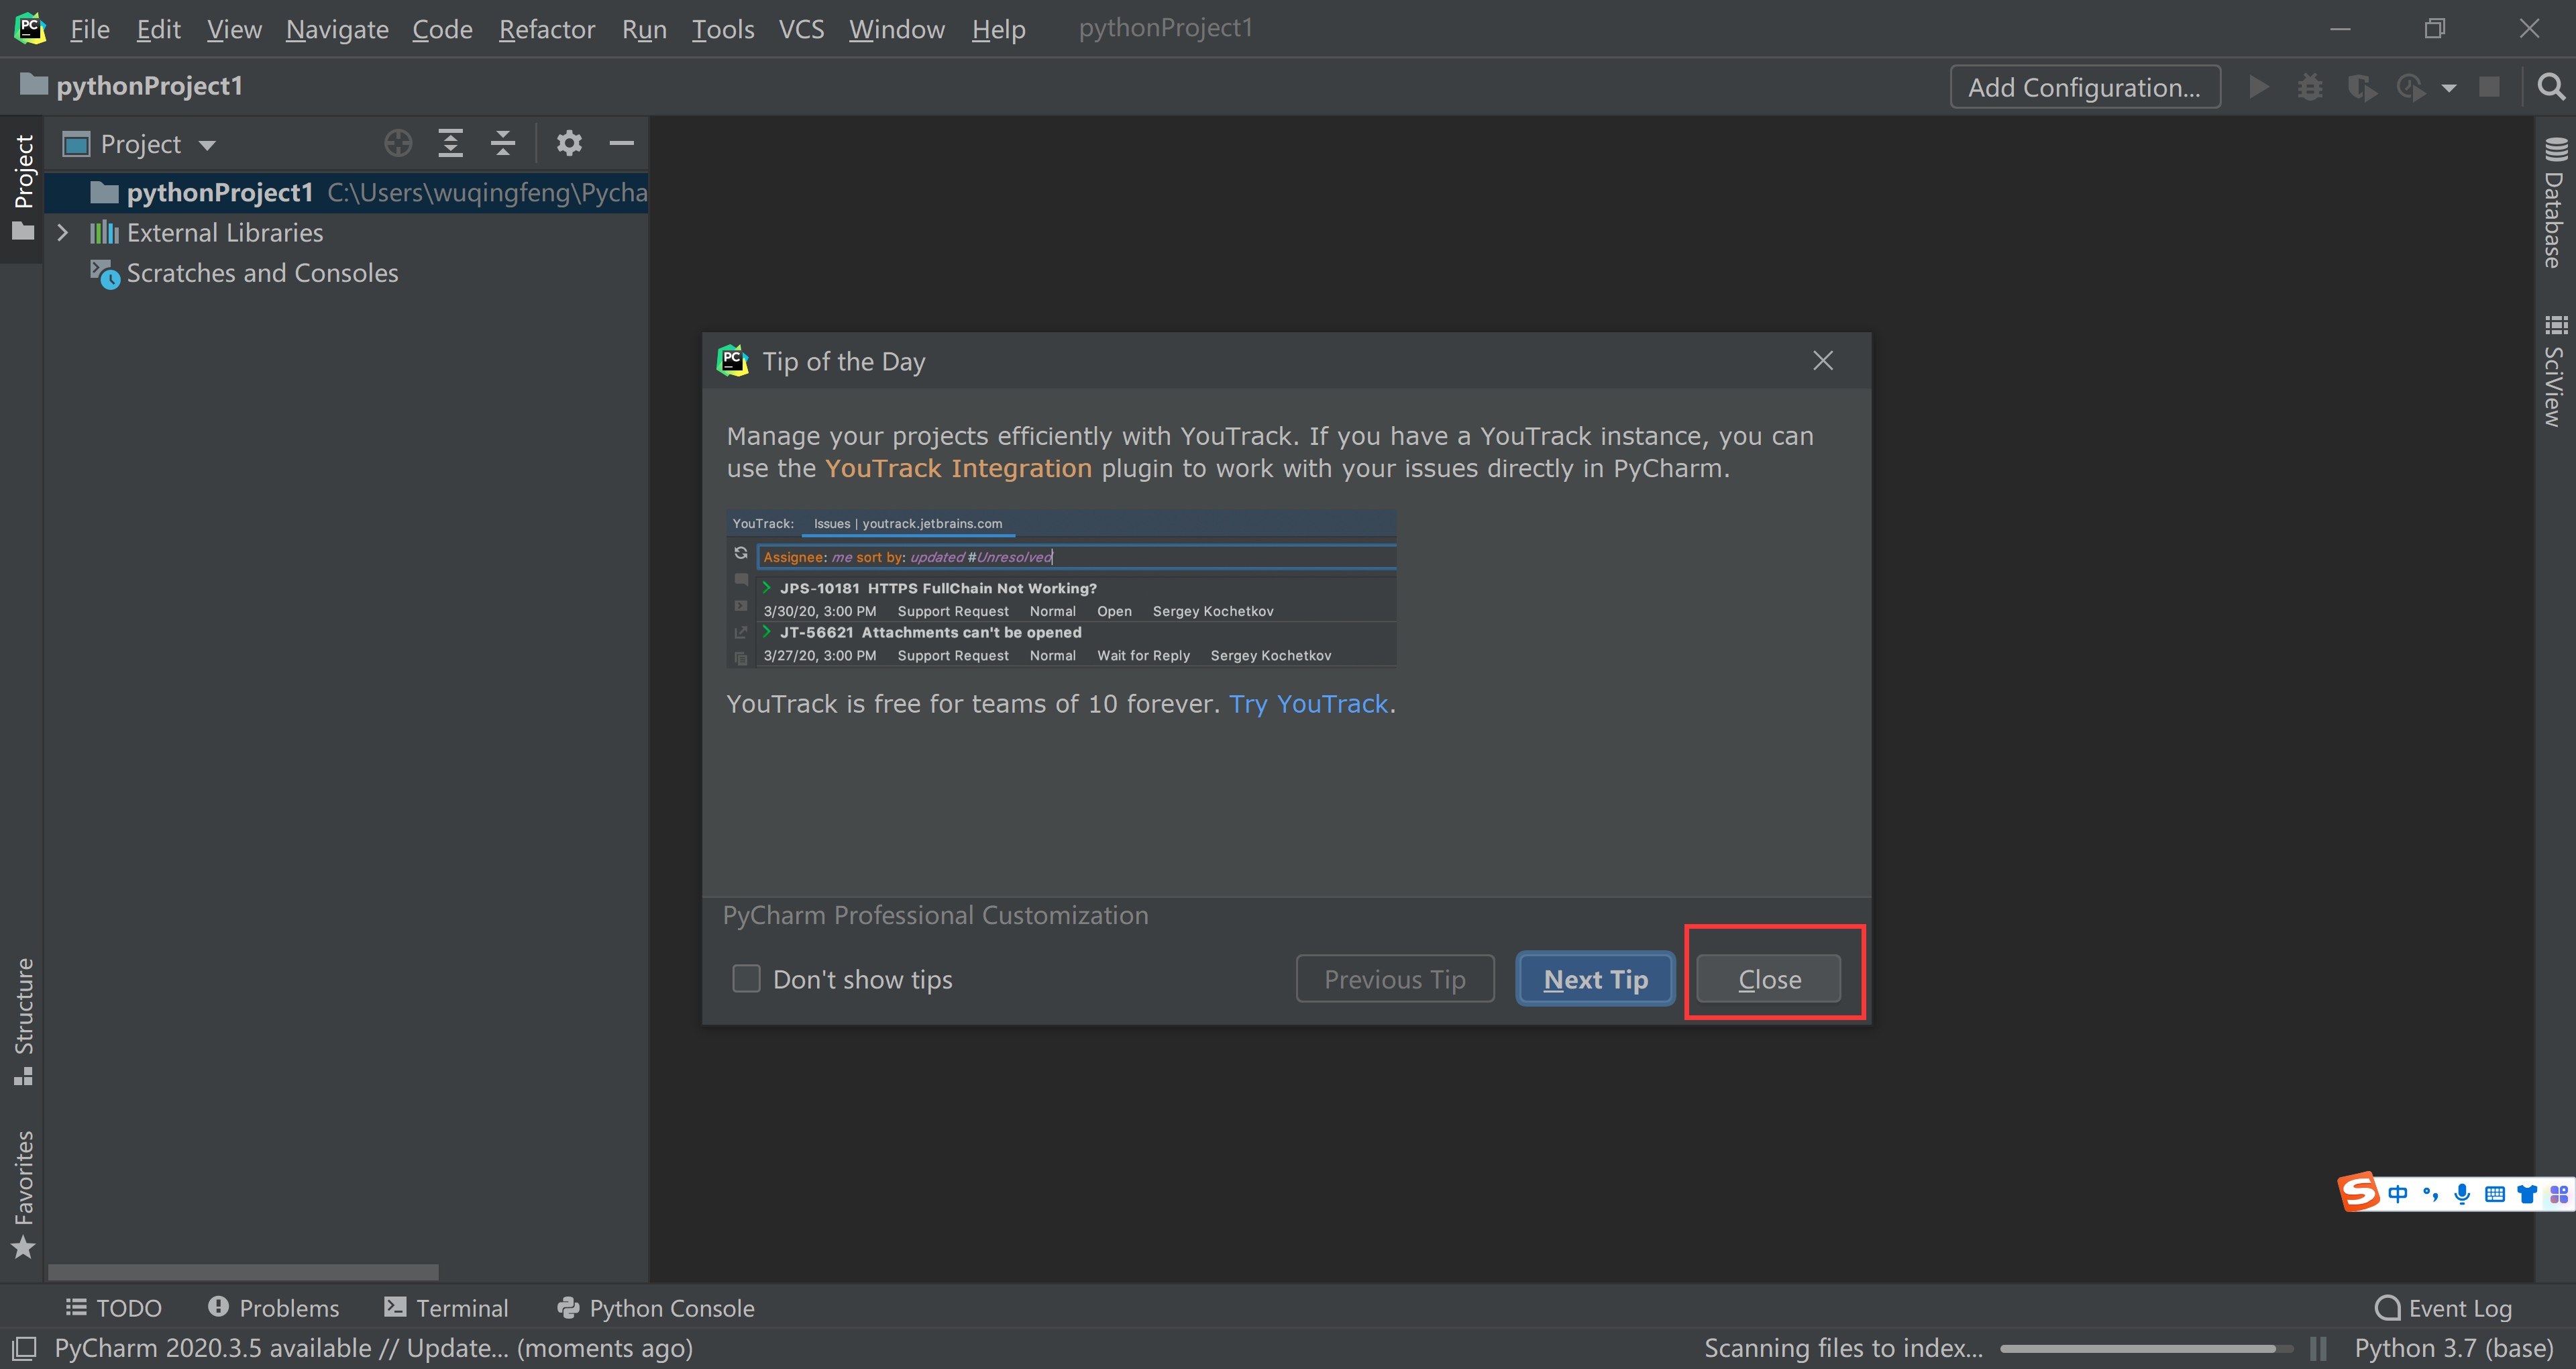Open the Terminal tool window tab

point(446,1307)
